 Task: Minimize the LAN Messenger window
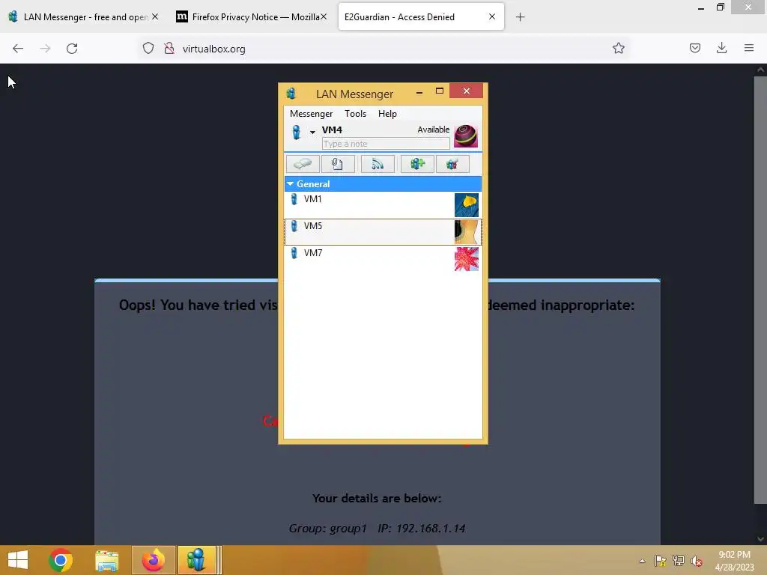419,92
